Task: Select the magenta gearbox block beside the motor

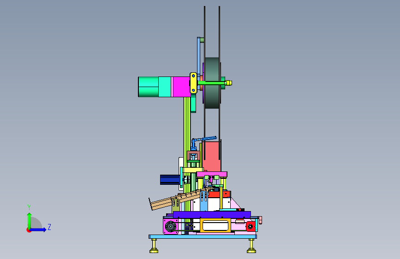Action: pos(182,87)
